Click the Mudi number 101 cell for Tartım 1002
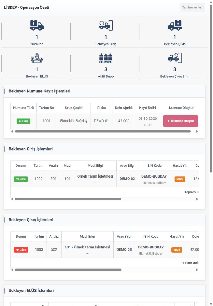Viewport: 213px width, 306px height. [67, 179]
